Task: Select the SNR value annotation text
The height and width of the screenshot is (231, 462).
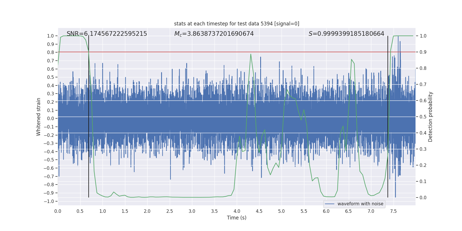Action: click(x=107, y=34)
